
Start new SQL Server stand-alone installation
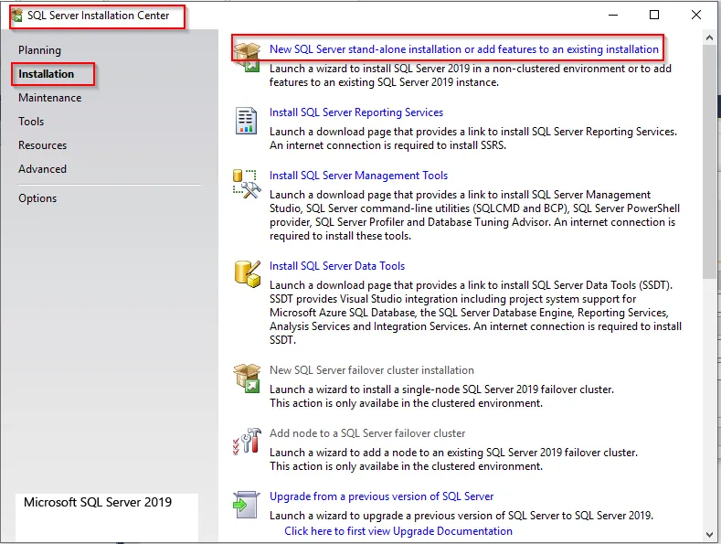tap(464, 49)
